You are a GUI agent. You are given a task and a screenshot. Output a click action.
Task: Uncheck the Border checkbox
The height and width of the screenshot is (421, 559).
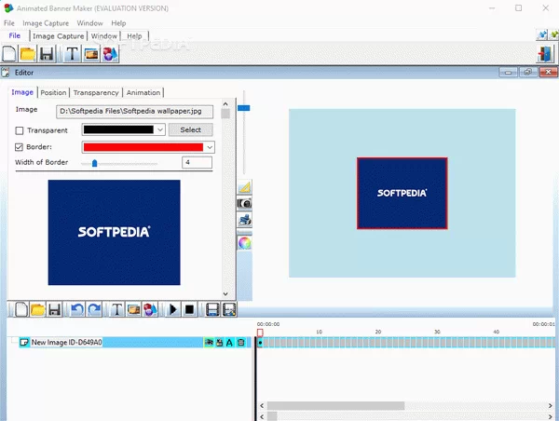[x=19, y=147]
